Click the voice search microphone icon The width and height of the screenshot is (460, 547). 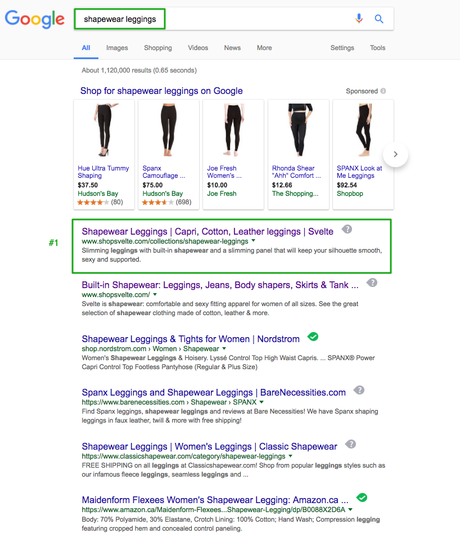pyautogui.click(x=359, y=19)
